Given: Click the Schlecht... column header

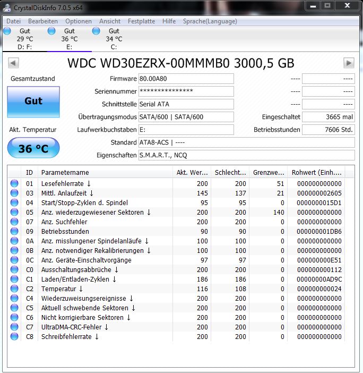Looking at the screenshot, I should (x=230, y=173).
